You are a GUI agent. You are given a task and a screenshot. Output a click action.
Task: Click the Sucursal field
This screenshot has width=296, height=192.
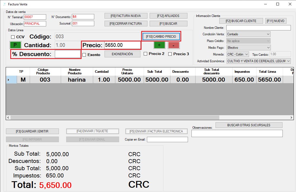tap(83, 23)
